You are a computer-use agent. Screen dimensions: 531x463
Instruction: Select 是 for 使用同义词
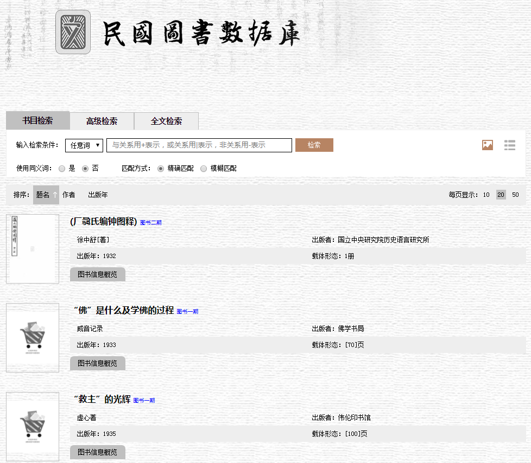coord(62,169)
